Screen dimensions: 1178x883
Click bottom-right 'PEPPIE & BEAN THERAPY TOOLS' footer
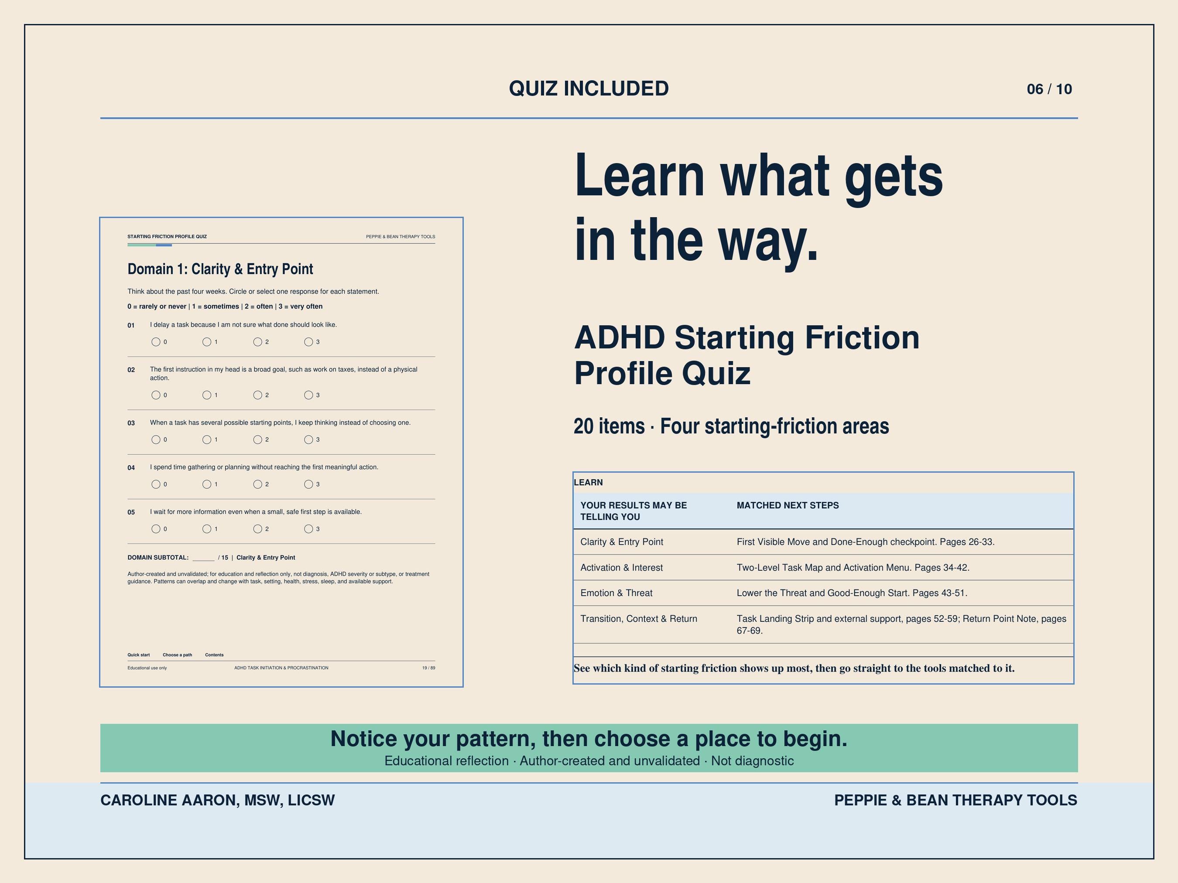tap(955, 800)
